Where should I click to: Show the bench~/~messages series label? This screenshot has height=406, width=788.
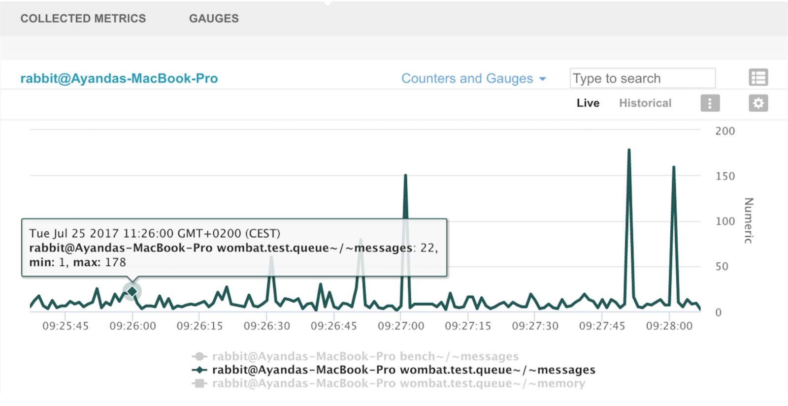click(x=365, y=356)
